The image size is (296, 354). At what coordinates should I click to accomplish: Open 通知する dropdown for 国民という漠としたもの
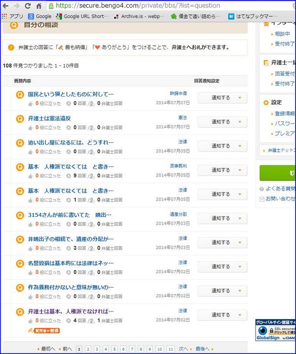tap(222, 98)
